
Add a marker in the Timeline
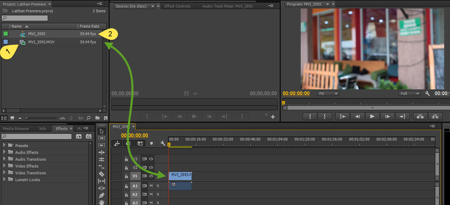(151, 144)
